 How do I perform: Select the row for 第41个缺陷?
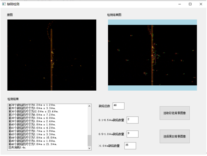(x=32, y=128)
